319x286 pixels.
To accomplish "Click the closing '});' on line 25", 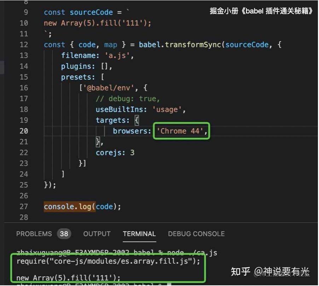I will point(50,185).
